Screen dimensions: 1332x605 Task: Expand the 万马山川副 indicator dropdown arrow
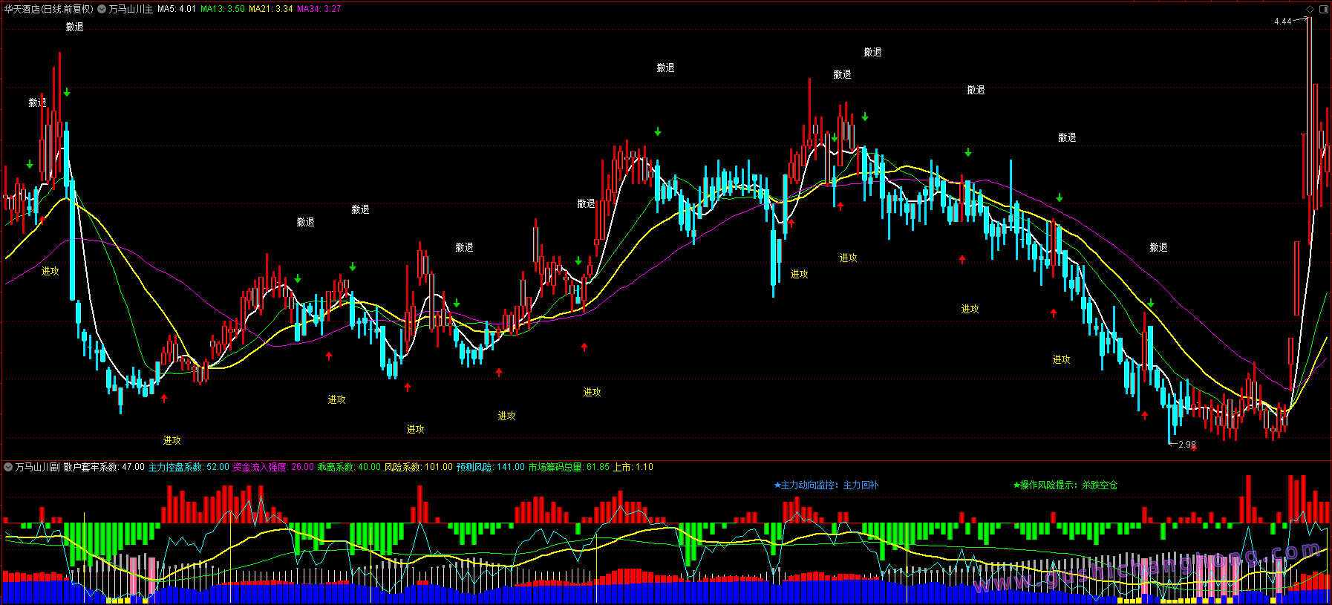[8, 467]
